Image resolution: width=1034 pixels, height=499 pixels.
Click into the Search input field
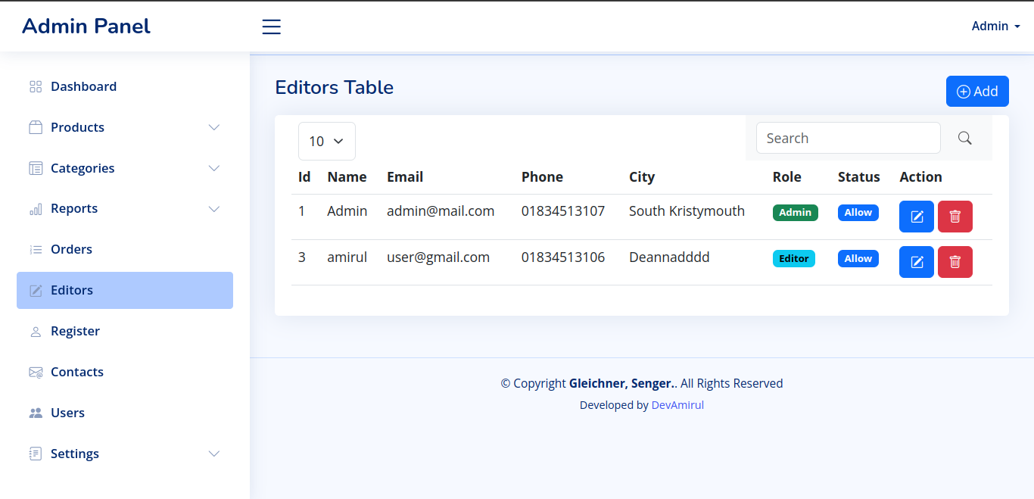point(848,138)
